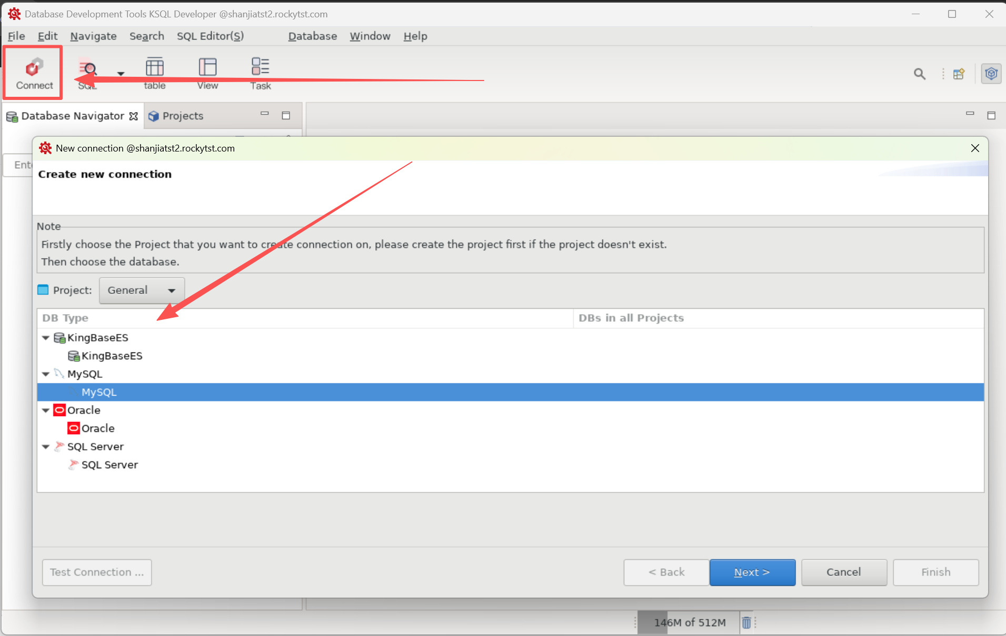Close the Database Navigator tab via X icon
This screenshot has height=636, width=1006.
134,116
